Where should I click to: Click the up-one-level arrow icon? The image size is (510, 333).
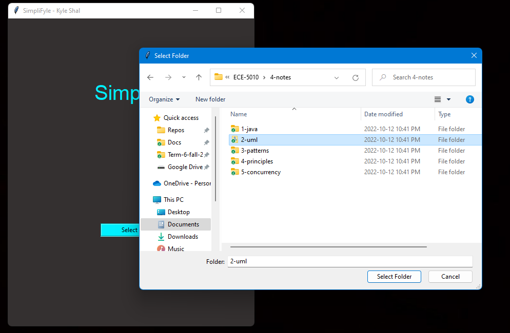199,77
